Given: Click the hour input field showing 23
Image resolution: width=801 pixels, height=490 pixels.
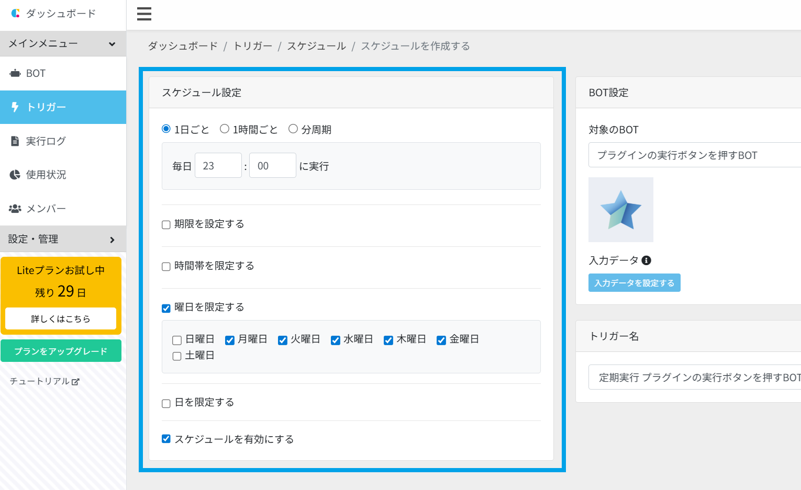Looking at the screenshot, I should point(218,166).
